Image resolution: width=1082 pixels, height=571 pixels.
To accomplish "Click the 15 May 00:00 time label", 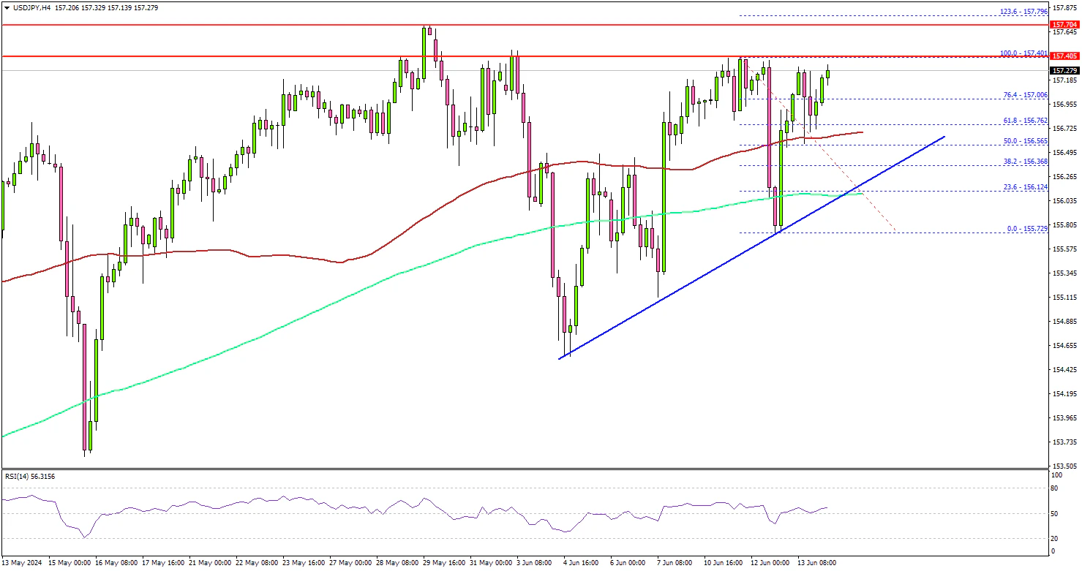I will [x=69, y=563].
